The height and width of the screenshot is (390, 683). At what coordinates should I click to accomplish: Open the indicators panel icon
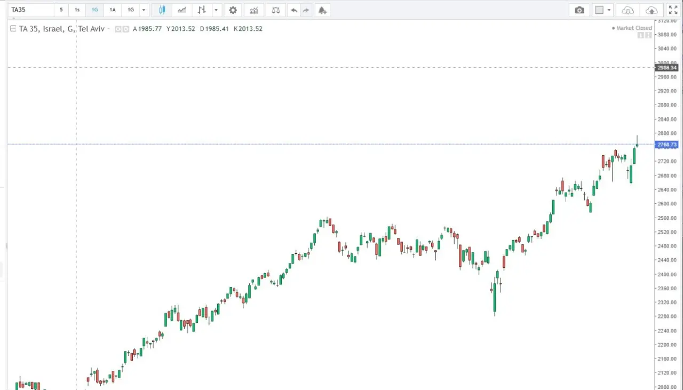(254, 10)
